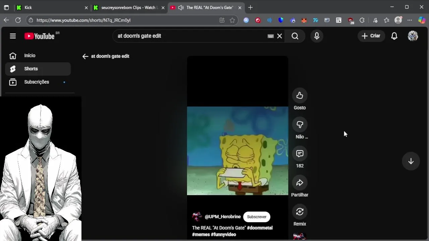This screenshot has height=241, width=429.
Task: Share the short via Partilhar
Action: tap(300, 183)
